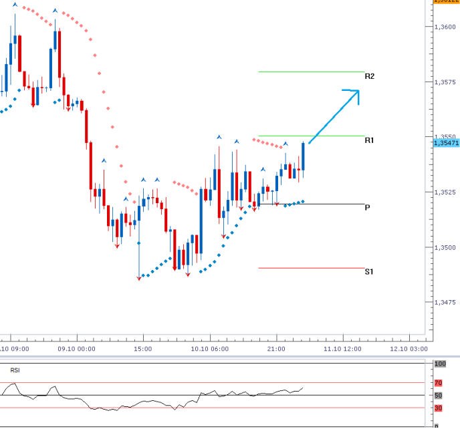Select the current price tag 1,35471
Viewport: 460px width, 429px height.
point(446,143)
